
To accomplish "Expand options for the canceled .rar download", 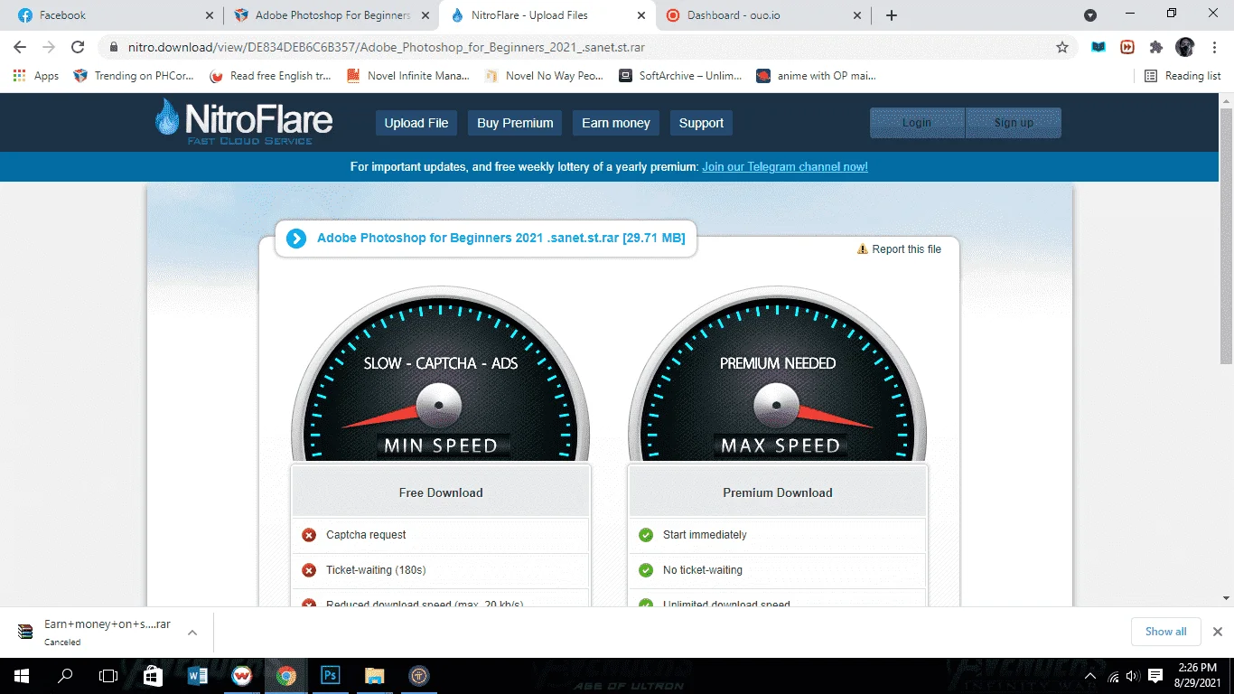I will (x=192, y=633).
